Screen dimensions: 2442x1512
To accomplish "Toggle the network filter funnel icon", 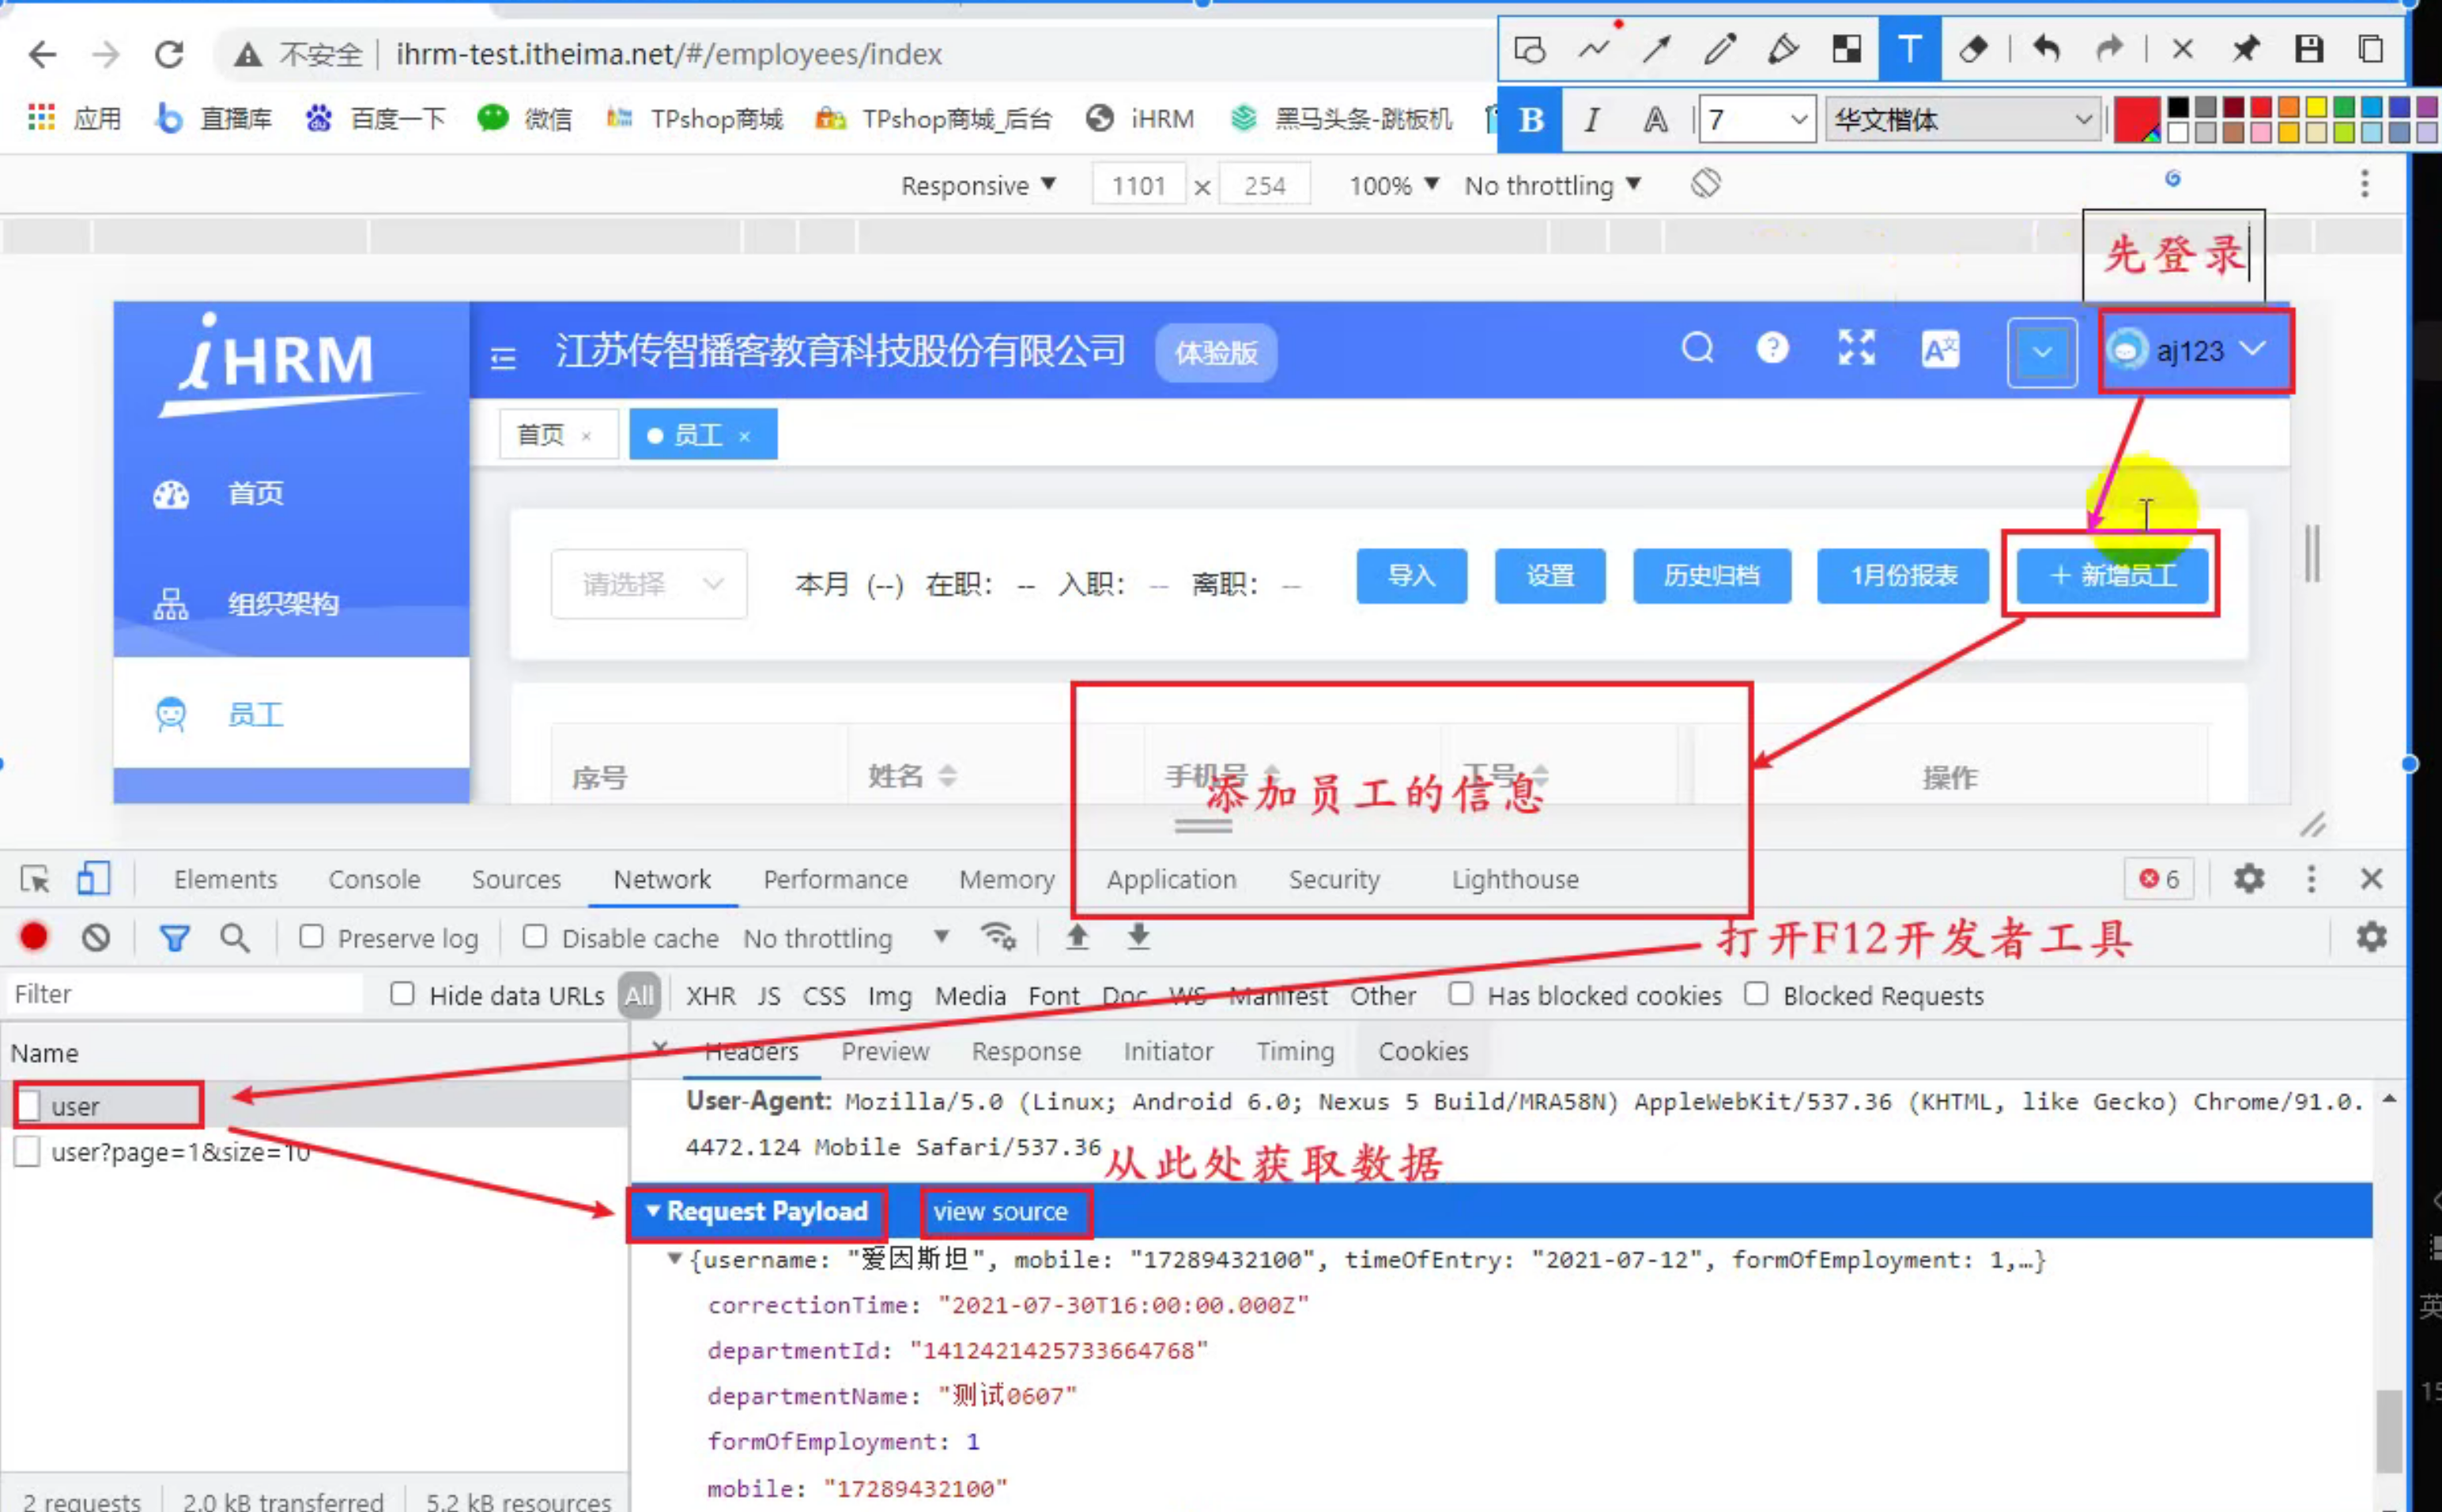I will [x=174, y=937].
